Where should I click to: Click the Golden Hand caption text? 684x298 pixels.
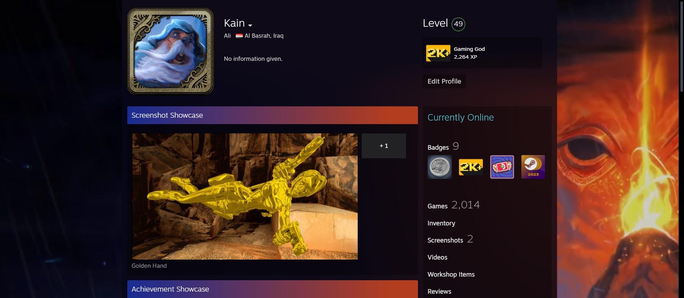click(149, 266)
